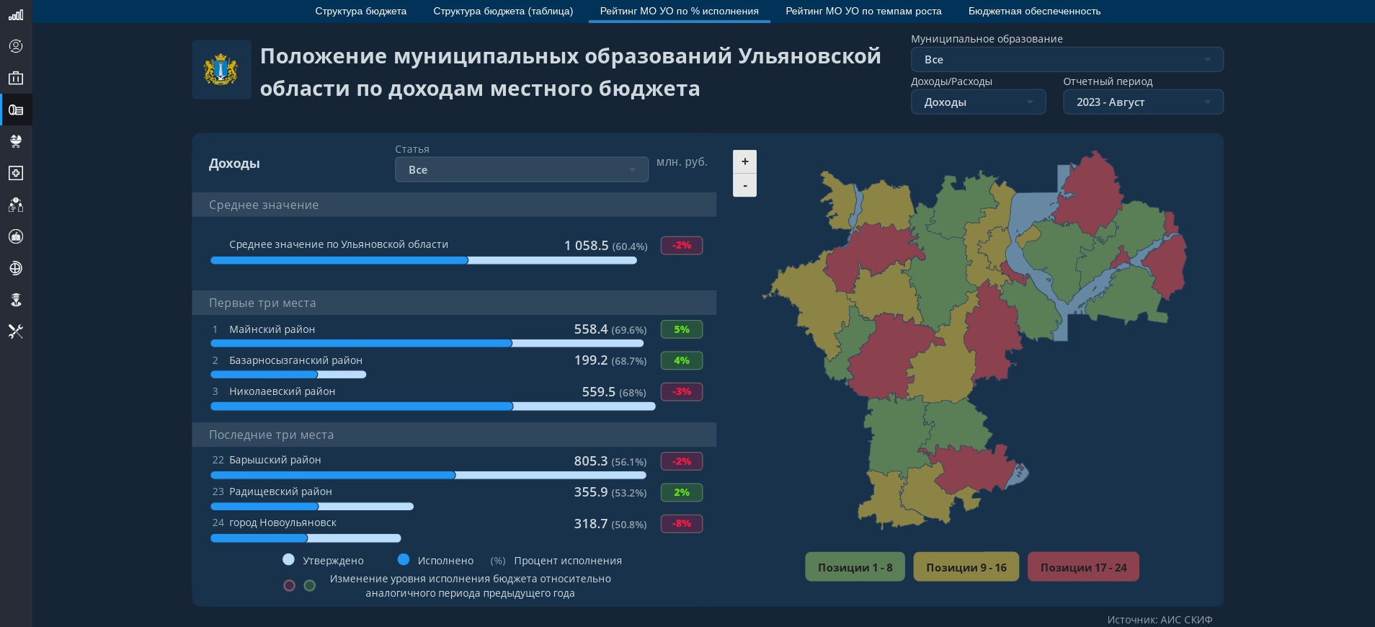
Task: Click the Позиции 9 - 16 legend button
Action: point(966,567)
